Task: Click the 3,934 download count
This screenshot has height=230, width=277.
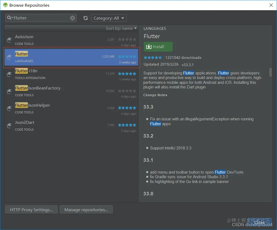Action: [111, 108]
